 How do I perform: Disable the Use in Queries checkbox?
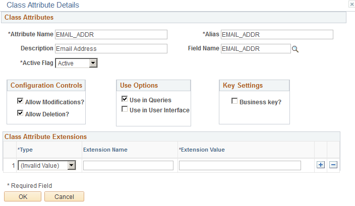click(x=125, y=100)
